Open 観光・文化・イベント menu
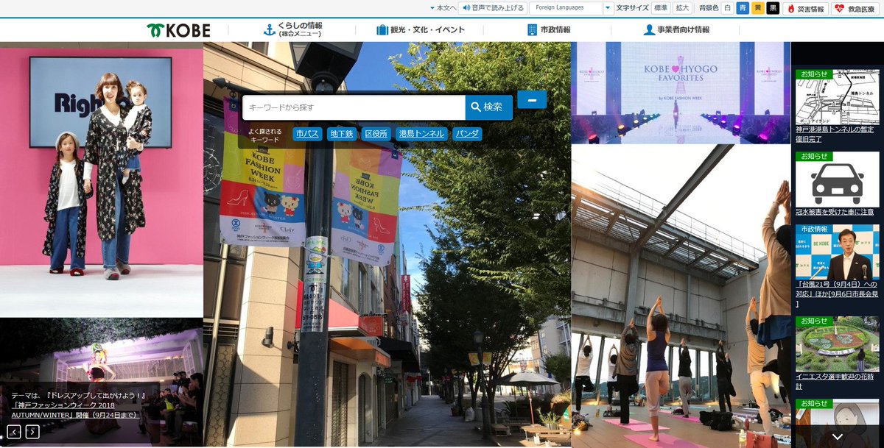 tap(420, 30)
